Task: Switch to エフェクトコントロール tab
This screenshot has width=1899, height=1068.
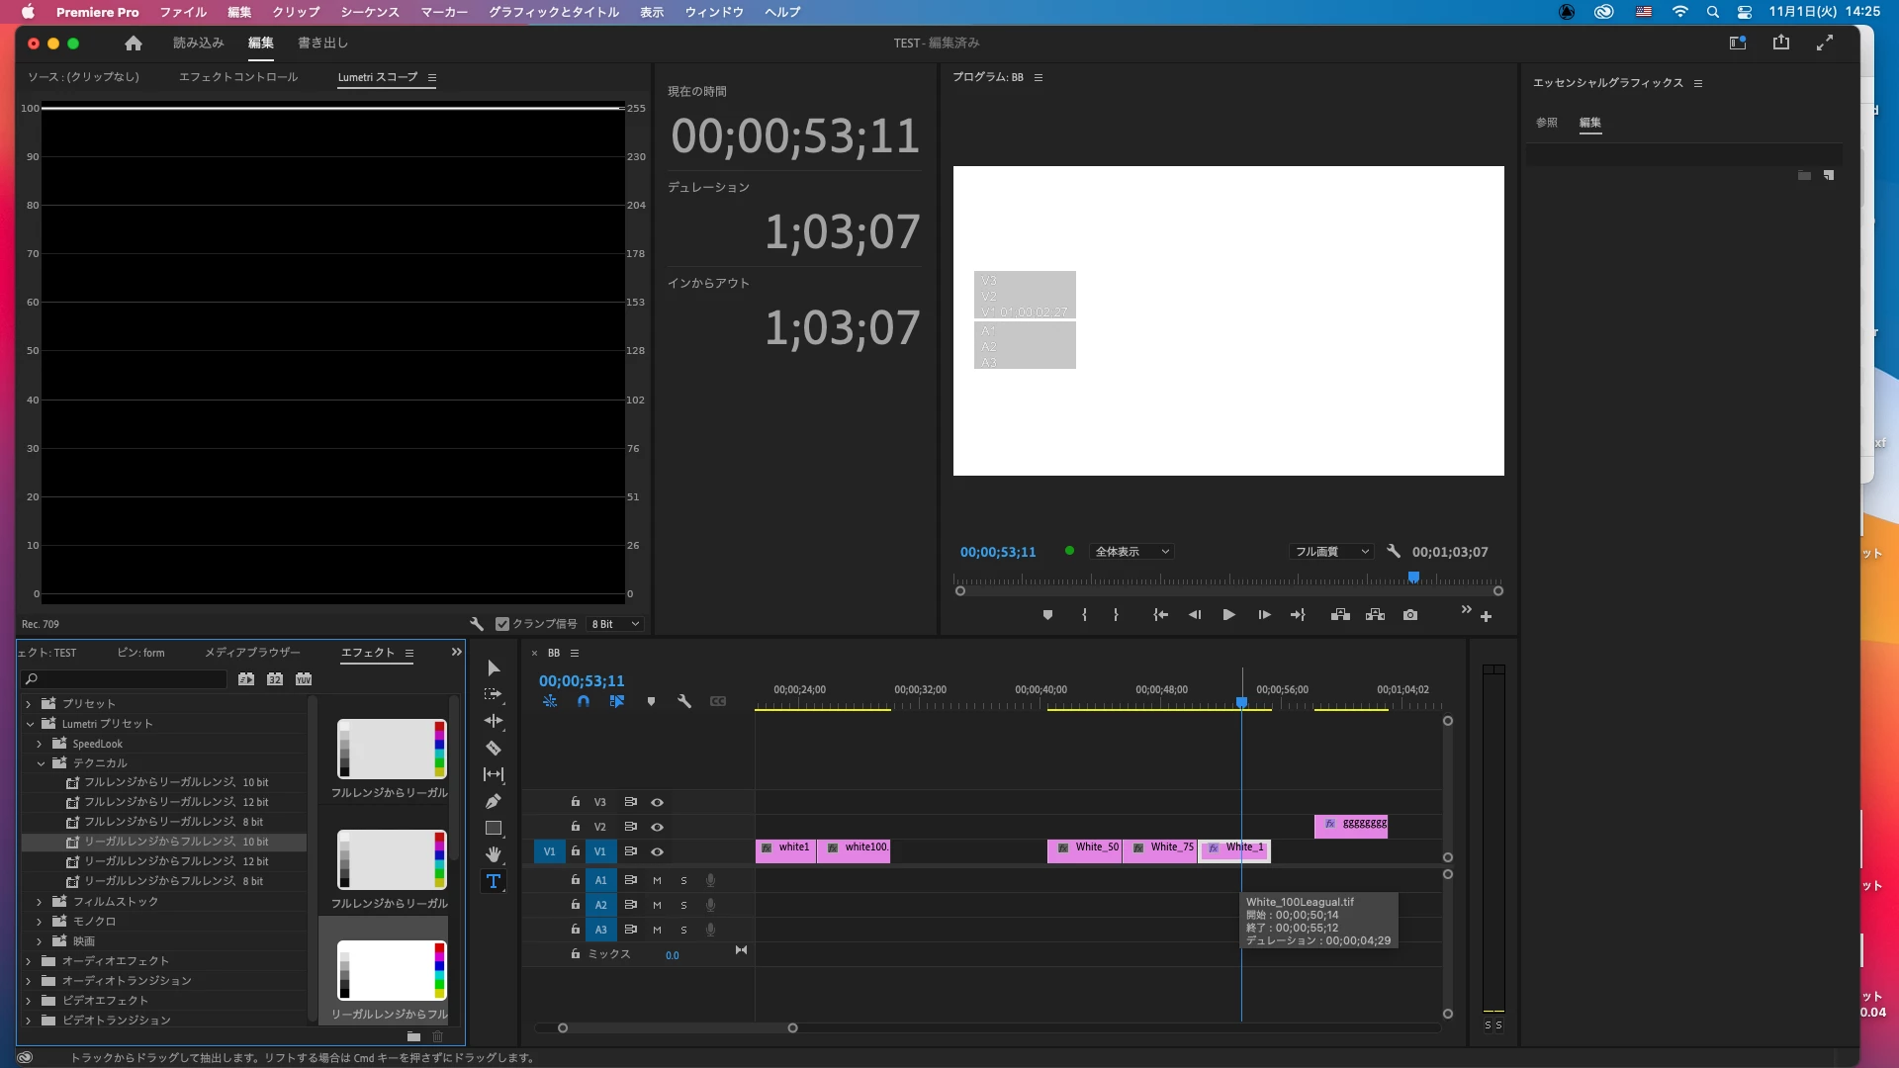Action: pyautogui.click(x=238, y=77)
